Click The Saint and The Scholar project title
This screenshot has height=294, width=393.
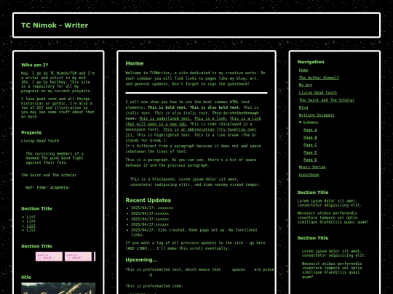[49, 175]
